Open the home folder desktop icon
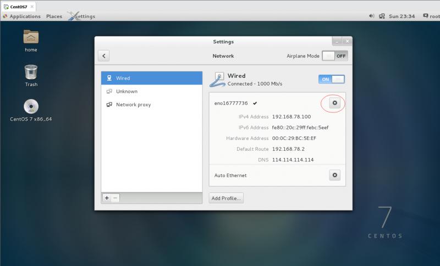Image resolution: width=440 pixels, height=266 pixels. (x=31, y=41)
